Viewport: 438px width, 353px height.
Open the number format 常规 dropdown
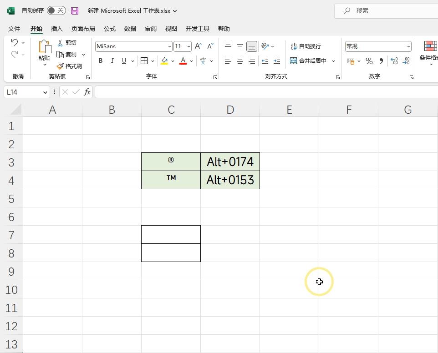coord(409,46)
